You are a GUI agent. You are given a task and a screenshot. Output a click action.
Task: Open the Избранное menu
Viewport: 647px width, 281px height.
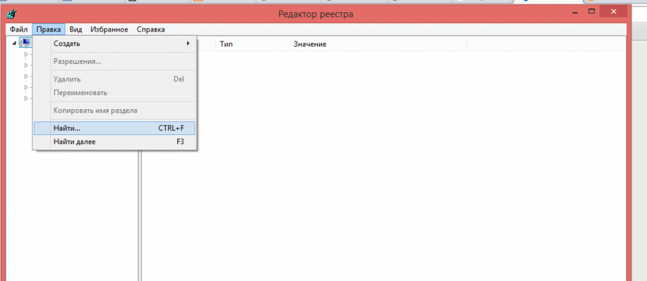pos(109,29)
